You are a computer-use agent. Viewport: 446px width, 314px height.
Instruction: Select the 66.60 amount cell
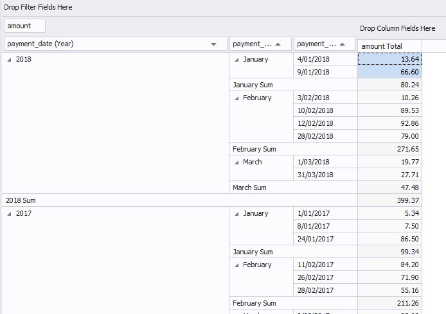point(389,72)
